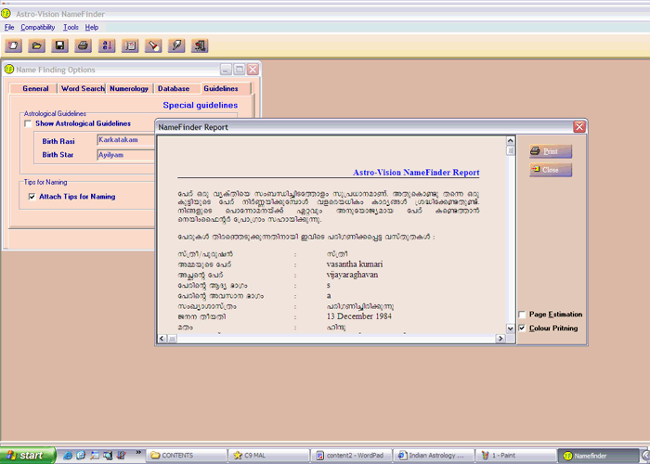Click the horizontal scrollbar thumb in report
The image size is (650, 464).
click(172, 339)
